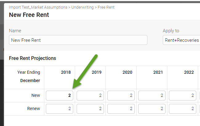Go to Import Test_Market Assumptions breadcrumb
The width and height of the screenshot is (200, 126).
pyautogui.click(x=38, y=7)
